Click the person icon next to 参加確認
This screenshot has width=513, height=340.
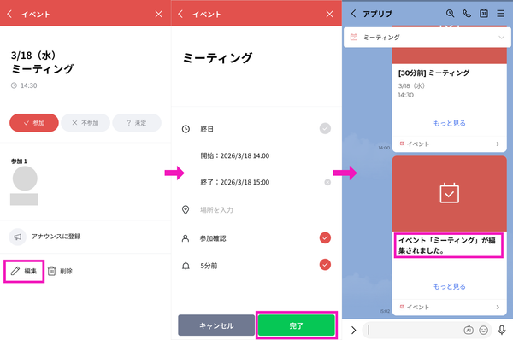point(186,238)
